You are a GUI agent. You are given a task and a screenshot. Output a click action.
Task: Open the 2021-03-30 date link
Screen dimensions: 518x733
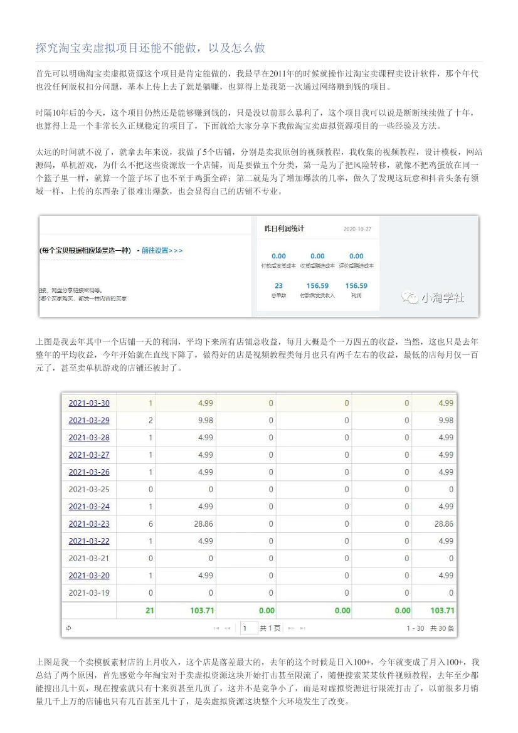click(x=89, y=403)
